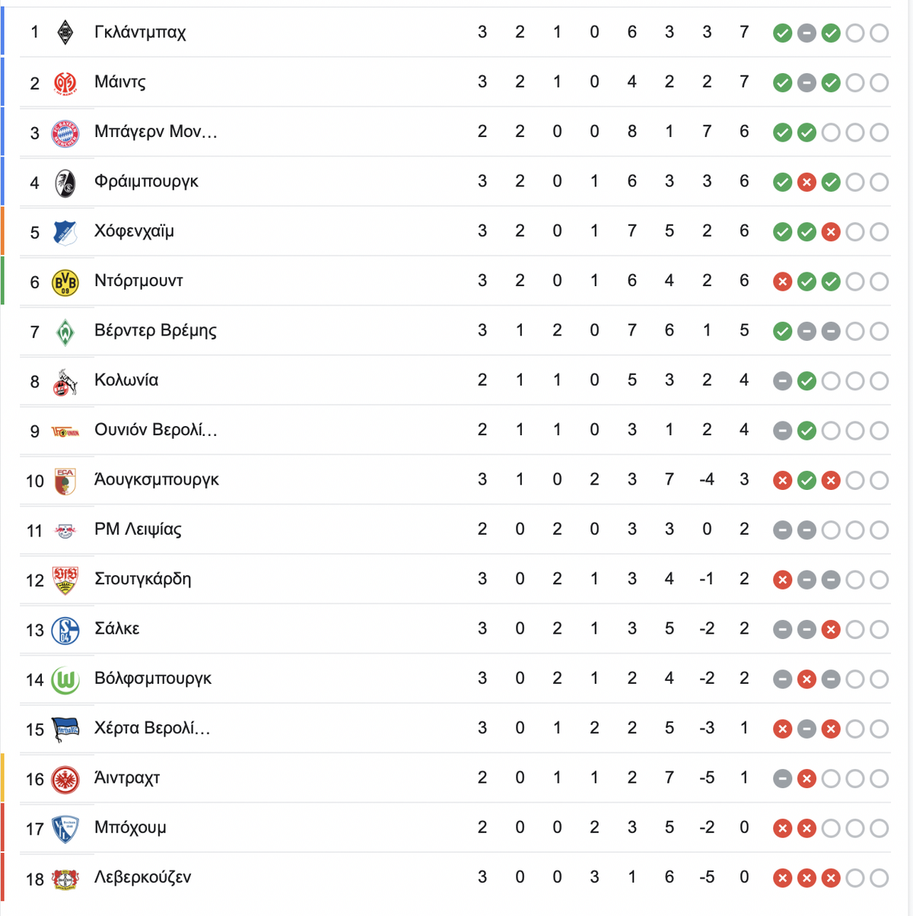The height and width of the screenshot is (916, 913).
Task: Click Άιντραχτ's red loss form icon
Action: (x=806, y=779)
